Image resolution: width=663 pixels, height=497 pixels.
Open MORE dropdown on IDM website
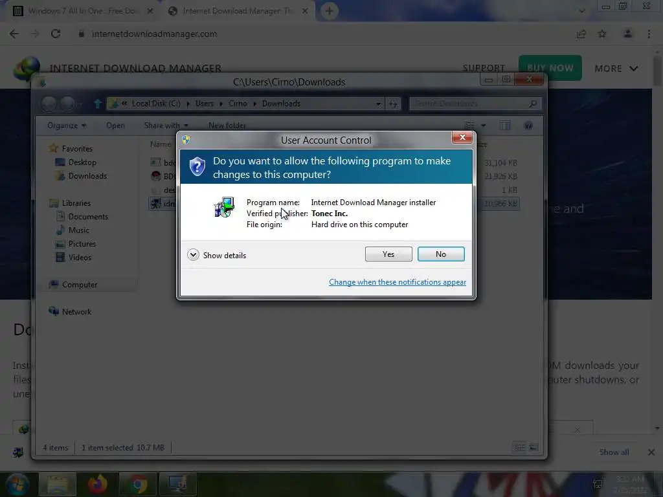pos(616,68)
